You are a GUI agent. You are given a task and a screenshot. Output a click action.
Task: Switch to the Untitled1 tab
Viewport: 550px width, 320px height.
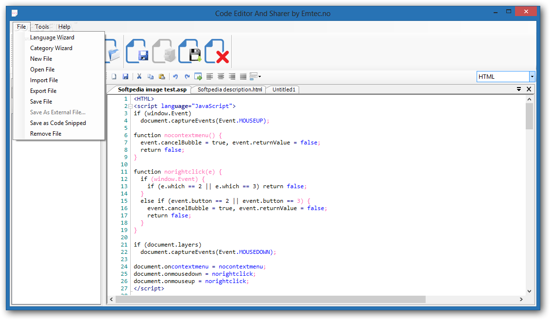click(x=284, y=89)
